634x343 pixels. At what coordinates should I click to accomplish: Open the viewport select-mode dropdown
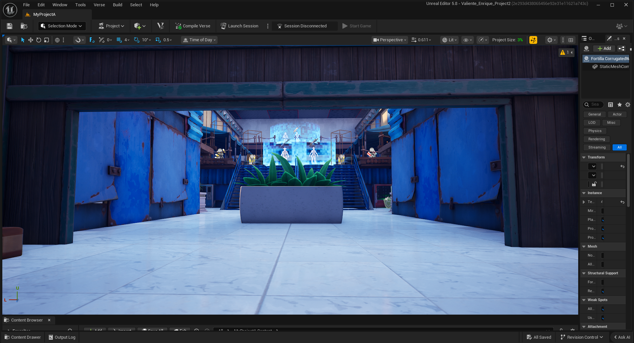pyautogui.click(x=11, y=40)
